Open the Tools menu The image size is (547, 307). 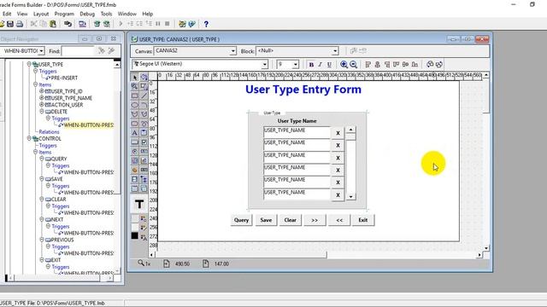[x=106, y=14]
